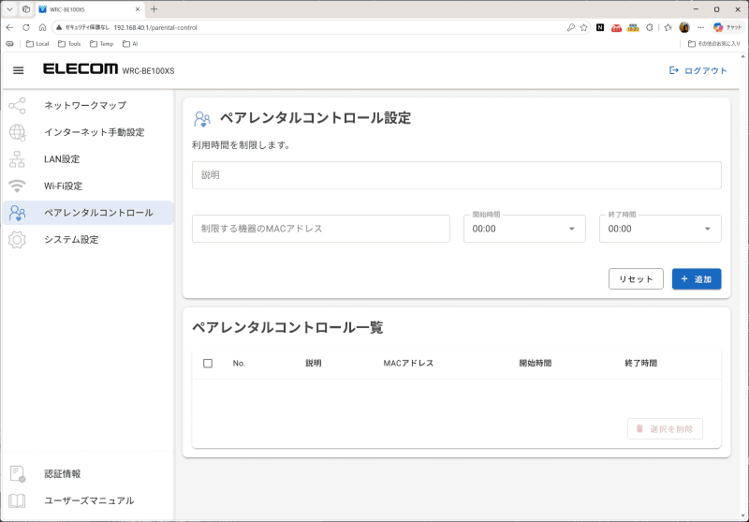Screen dimensions: 749x522
Task: Open the AI bookmarks folder
Action: coord(130,43)
